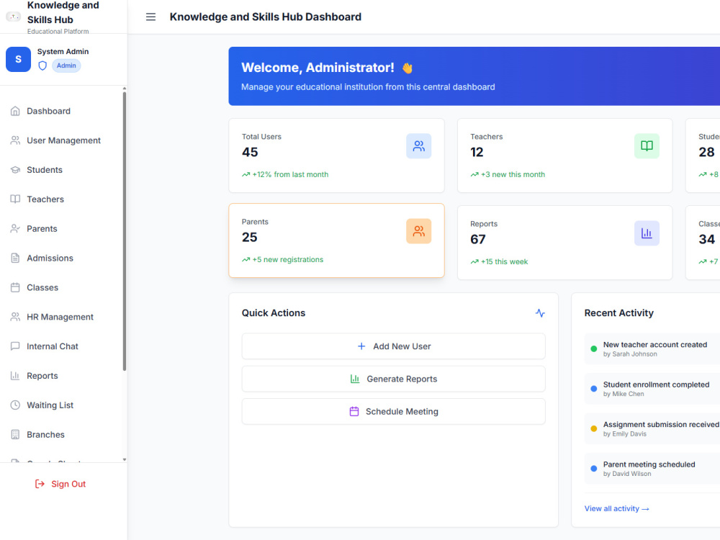Click 'New teacher account created' activity entry
The image size is (720, 540).
pyautogui.click(x=652, y=349)
